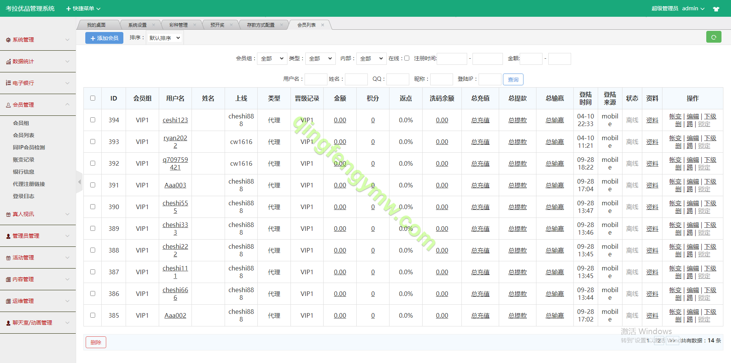This screenshot has height=363, width=731.
Task: Close the 会员列表 tab
Action: click(322, 25)
